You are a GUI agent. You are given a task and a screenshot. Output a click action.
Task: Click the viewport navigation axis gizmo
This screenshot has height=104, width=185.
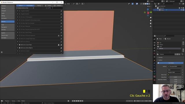coord(148,12)
